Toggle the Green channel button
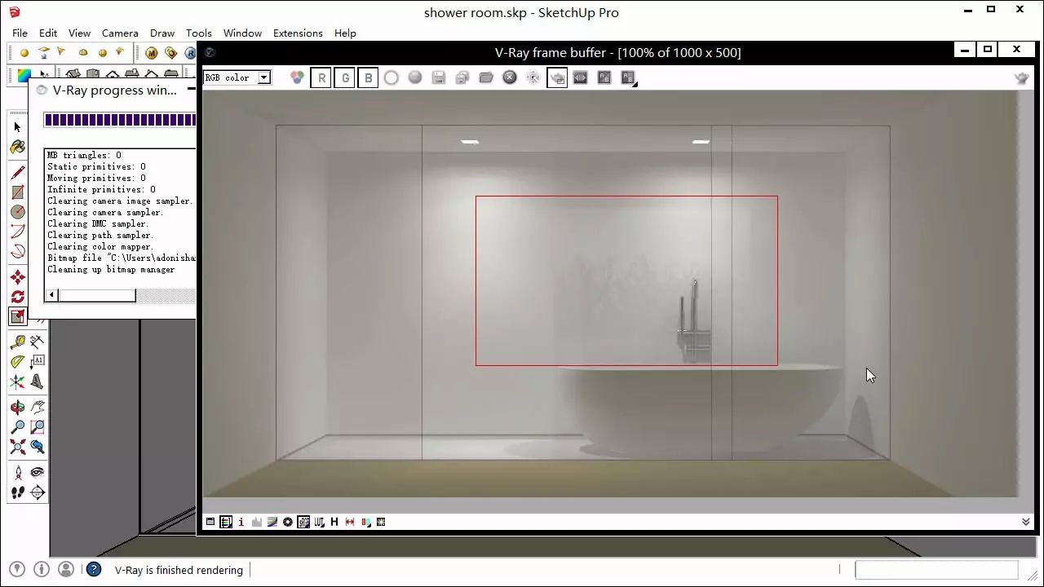 [x=345, y=77]
